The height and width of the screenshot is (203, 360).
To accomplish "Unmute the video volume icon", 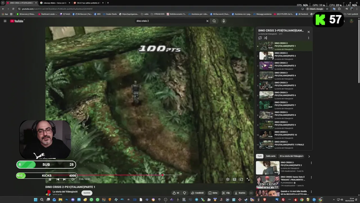I will [73, 179].
